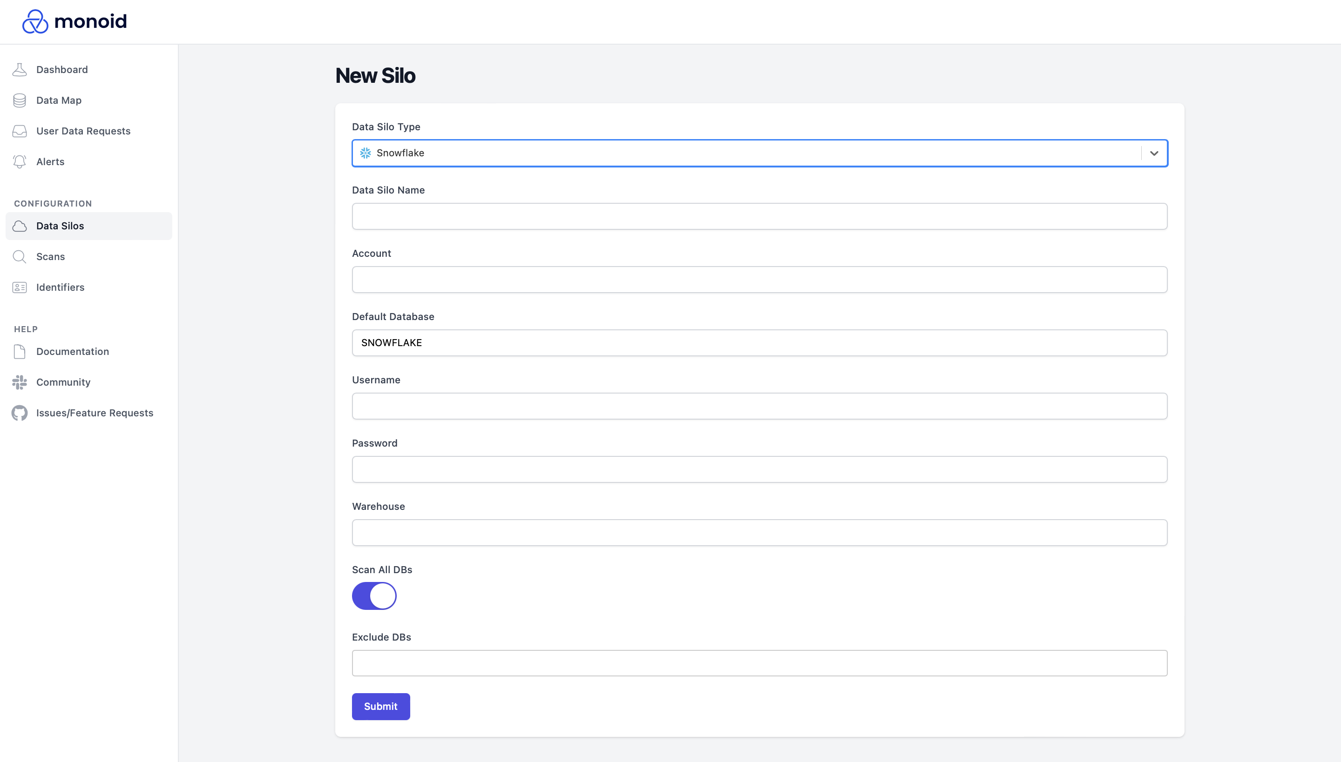
Task: Click the Dashboard flask icon
Action: 20,70
